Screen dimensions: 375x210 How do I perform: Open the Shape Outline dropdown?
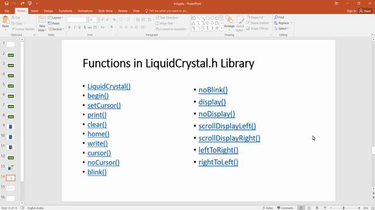pyautogui.click(x=258, y=23)
